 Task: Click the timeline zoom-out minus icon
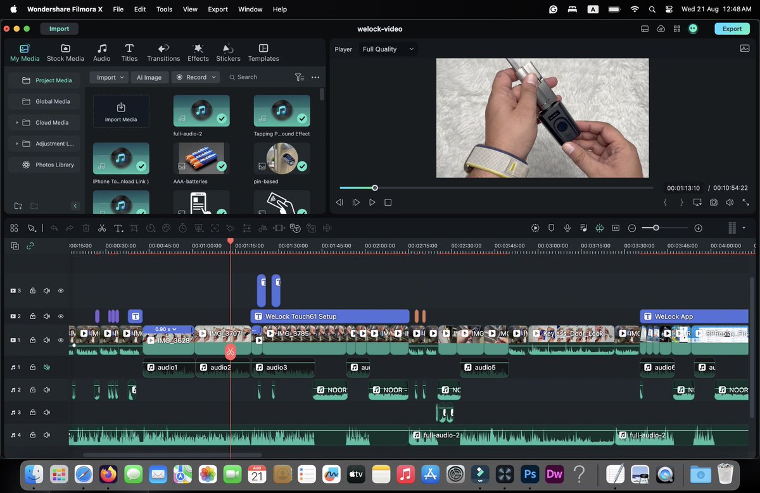(632, 228)
